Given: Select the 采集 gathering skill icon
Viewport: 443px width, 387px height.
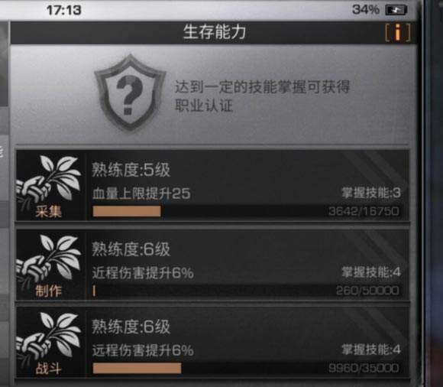Looking at the screenshot, I should pos(50,186).
